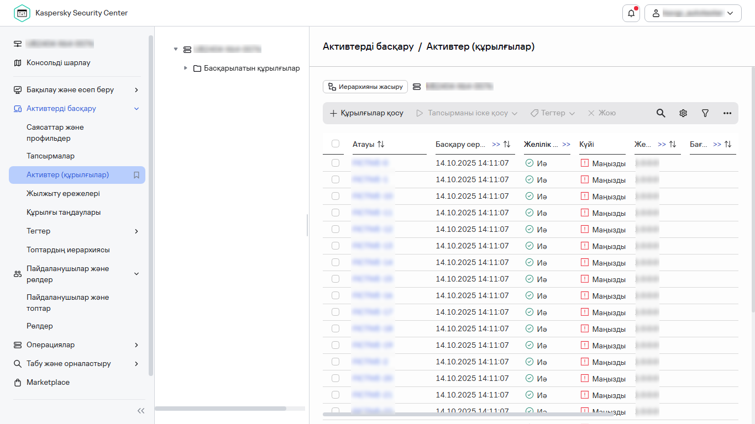Click the Kaspersky Security Center logo
755x424 pixels.
(22, 13)
